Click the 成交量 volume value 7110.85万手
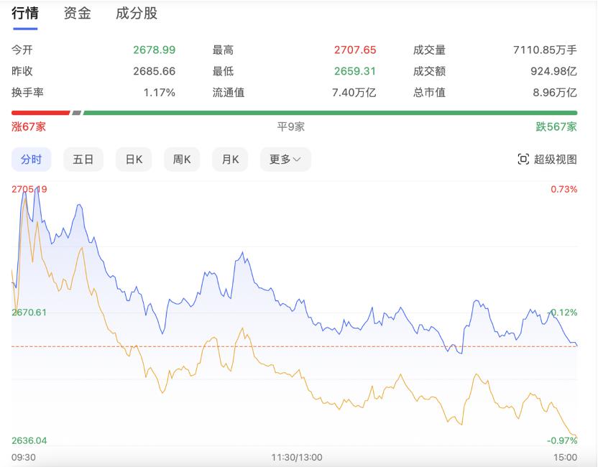The height and width of the screenshot is (467, 598). 545,50
